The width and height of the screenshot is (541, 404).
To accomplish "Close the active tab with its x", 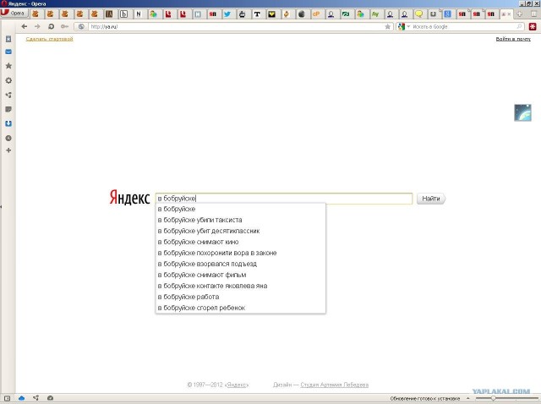I will click(509, 14).
